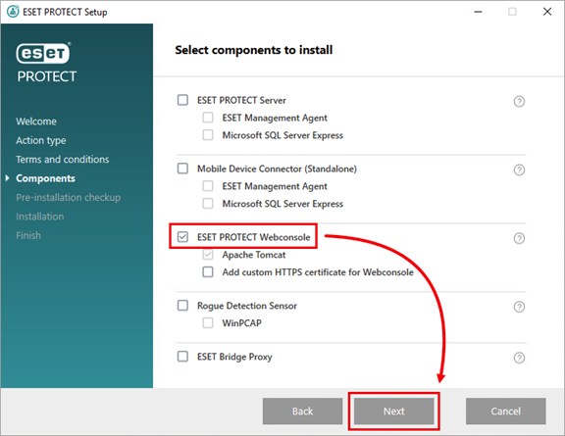The width and height of the screenshot is (565, 436).
Task: Check Mobile Device Connector (Standalone)
Action: 182,169
